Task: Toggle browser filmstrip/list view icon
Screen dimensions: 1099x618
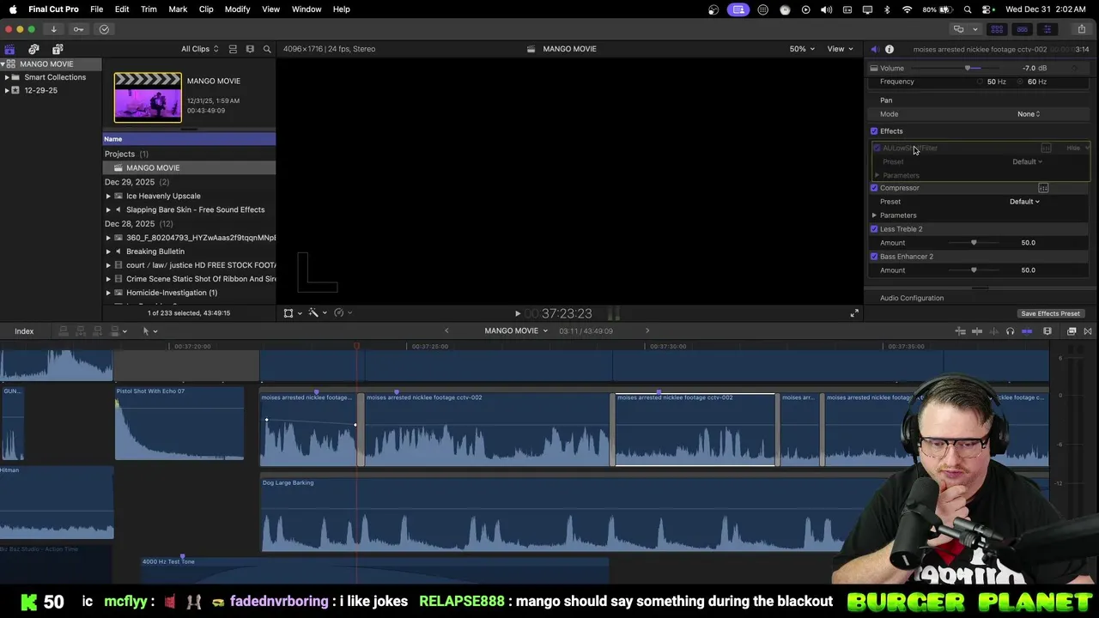Action: click(234, 49)
